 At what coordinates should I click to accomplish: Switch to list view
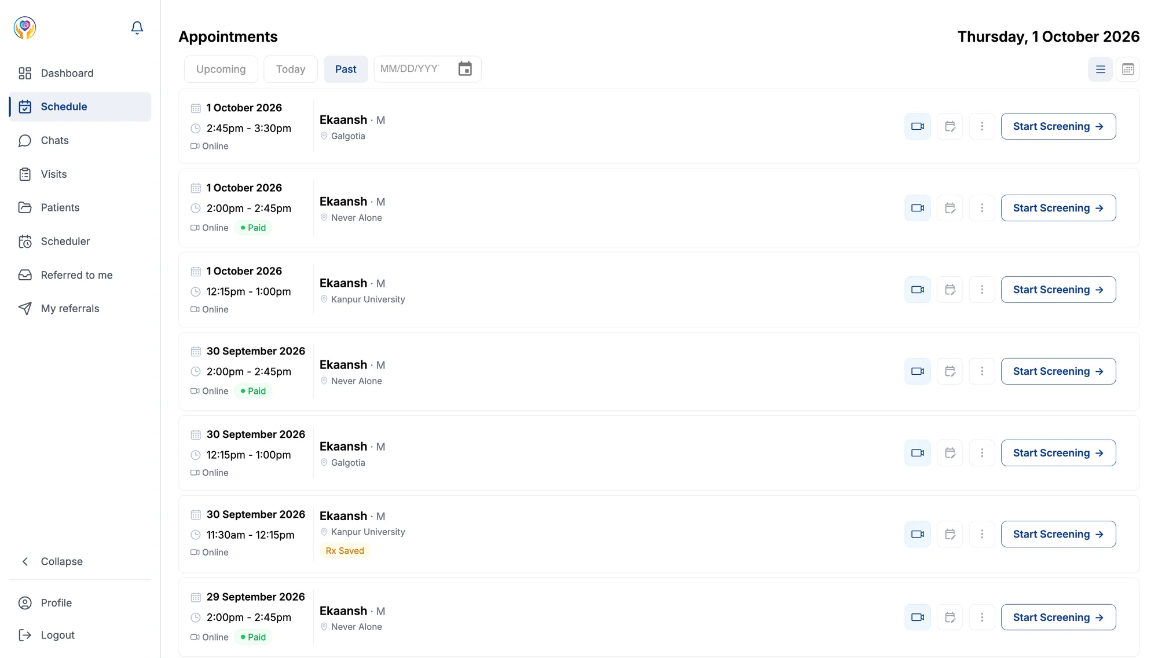pos(1100,70)
